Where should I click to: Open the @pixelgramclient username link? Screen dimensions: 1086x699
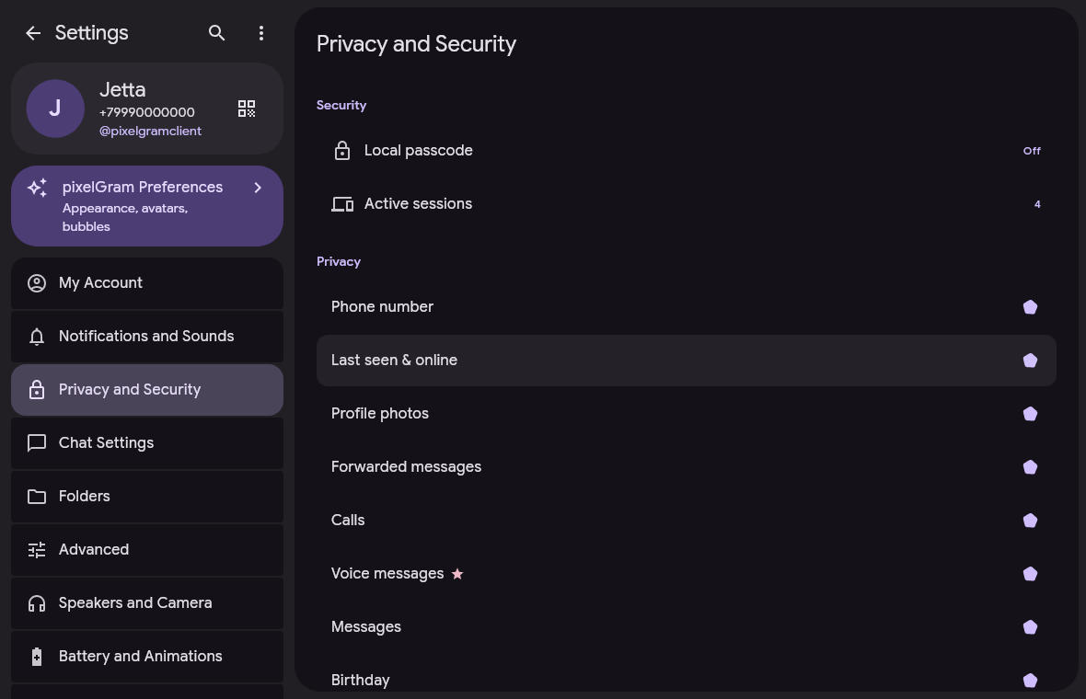coord(150,131)
